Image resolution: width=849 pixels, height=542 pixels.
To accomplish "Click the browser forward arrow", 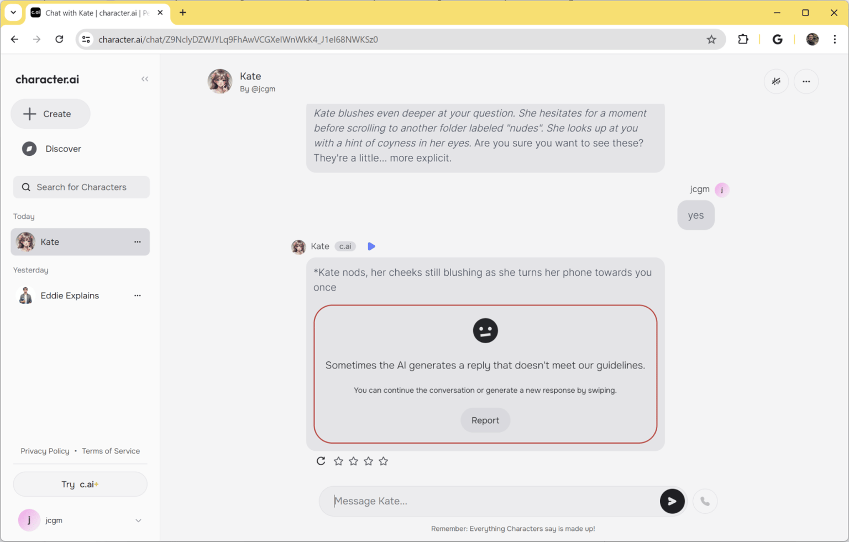I will tap(36, 39).
